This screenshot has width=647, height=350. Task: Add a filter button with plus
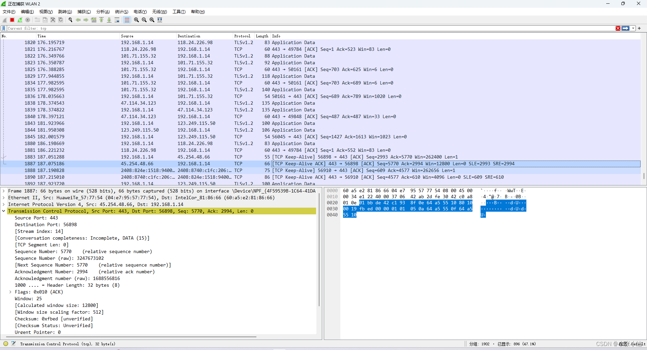639,28
